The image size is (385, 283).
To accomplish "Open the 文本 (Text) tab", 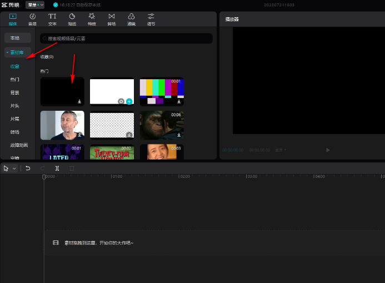I will [x=52, y=19].
